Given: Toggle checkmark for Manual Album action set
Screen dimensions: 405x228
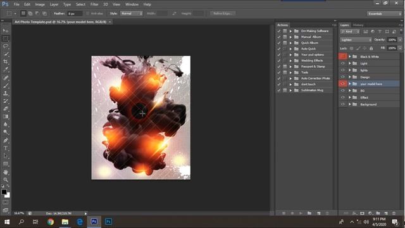Looking at the screenshot, I should (279, 37).
